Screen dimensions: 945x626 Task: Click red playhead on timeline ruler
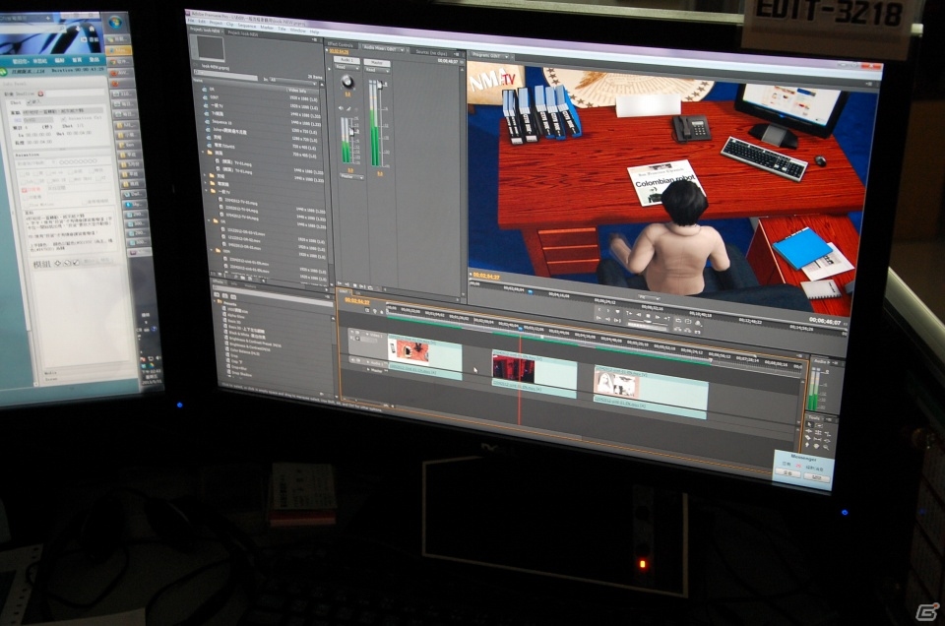520,329
